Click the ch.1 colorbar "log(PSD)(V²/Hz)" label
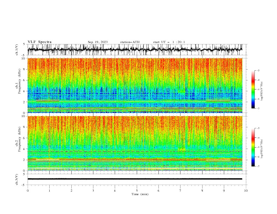 (x=262, y=91)
